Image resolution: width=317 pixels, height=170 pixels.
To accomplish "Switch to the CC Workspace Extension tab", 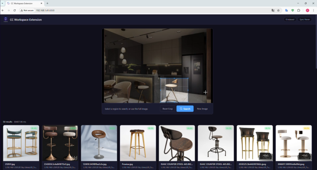I will 23,3.
